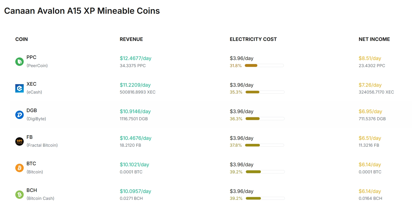412x210 pixels.
Task: Click the DigiByte blue circle icon
Action: coord(19,115)
